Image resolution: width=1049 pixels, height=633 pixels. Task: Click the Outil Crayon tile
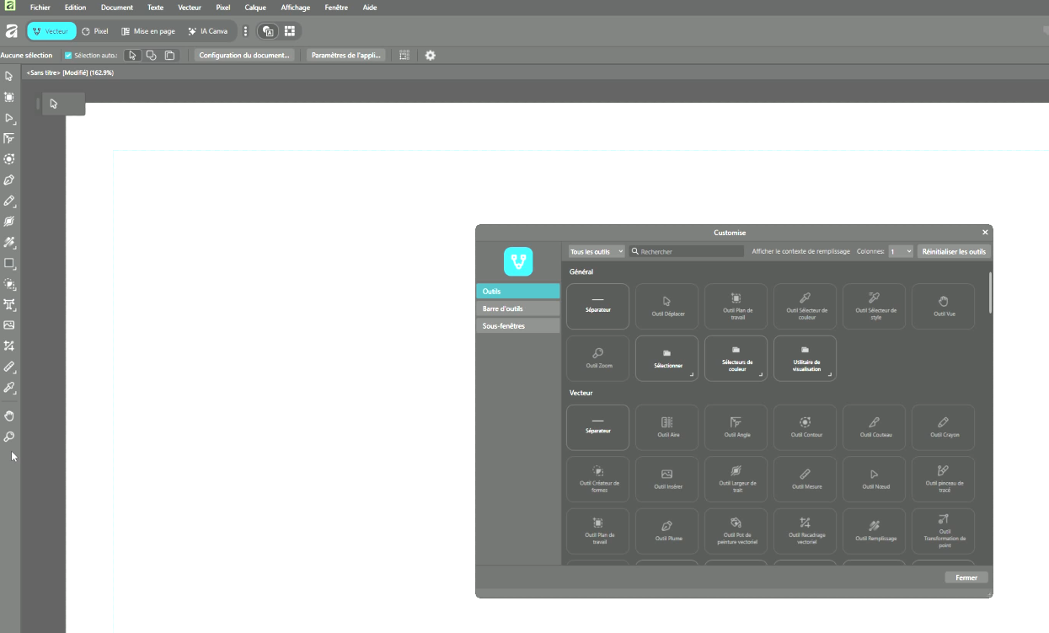tap(943, 427)
